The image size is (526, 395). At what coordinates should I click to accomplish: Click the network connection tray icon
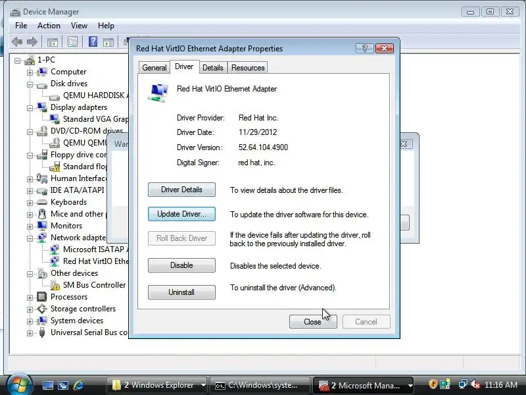coord(463,384)
